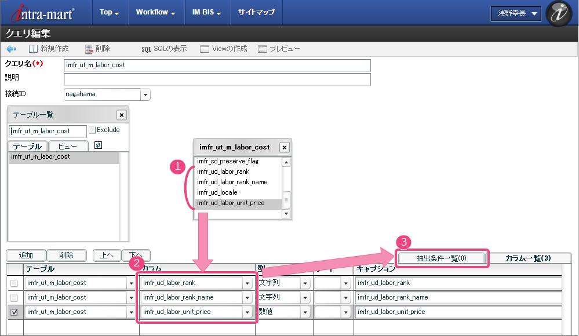Screen dimensions: 579x336
Task: Show SQL via SQLの表示 icon
Action: tap(146, 49)
